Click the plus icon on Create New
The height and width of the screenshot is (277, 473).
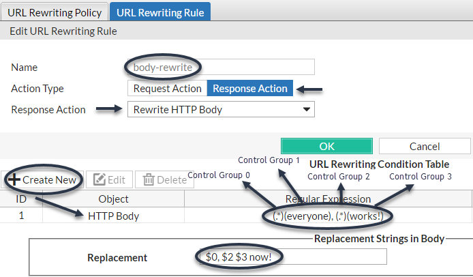click(14, 179)
